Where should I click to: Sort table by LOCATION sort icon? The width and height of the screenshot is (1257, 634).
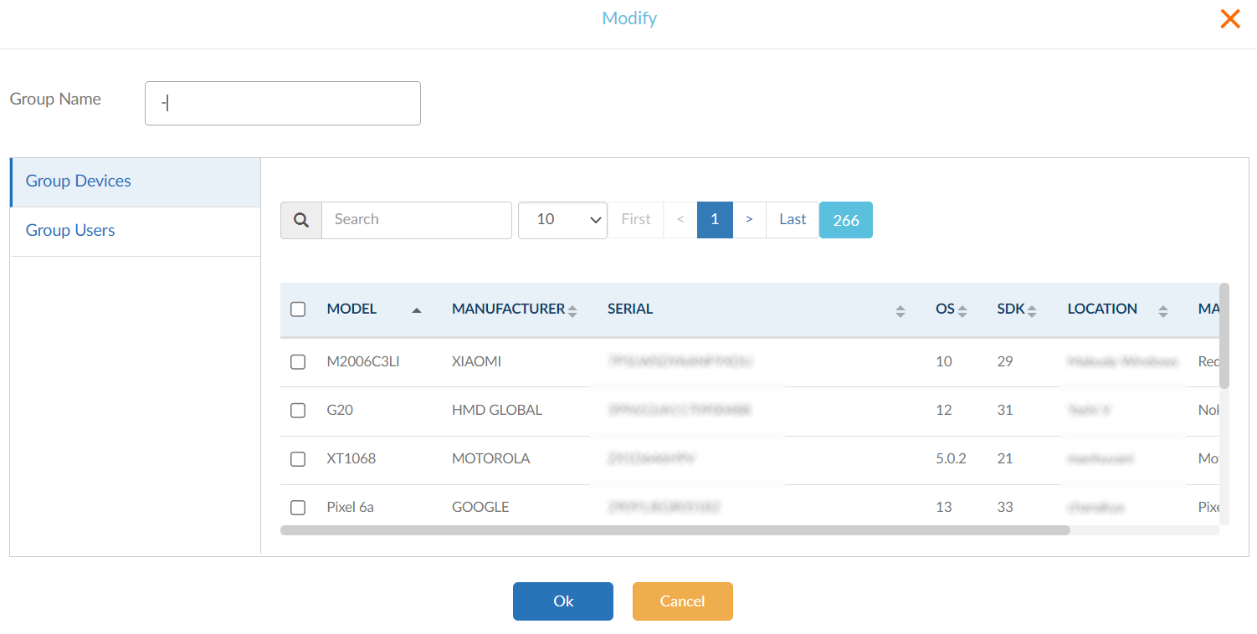coord(1162,311)
